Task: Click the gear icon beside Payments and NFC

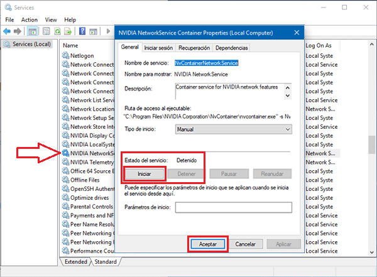Action: coord(65,215)
